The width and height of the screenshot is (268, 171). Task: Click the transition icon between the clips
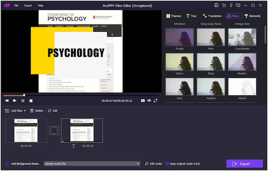54,130
